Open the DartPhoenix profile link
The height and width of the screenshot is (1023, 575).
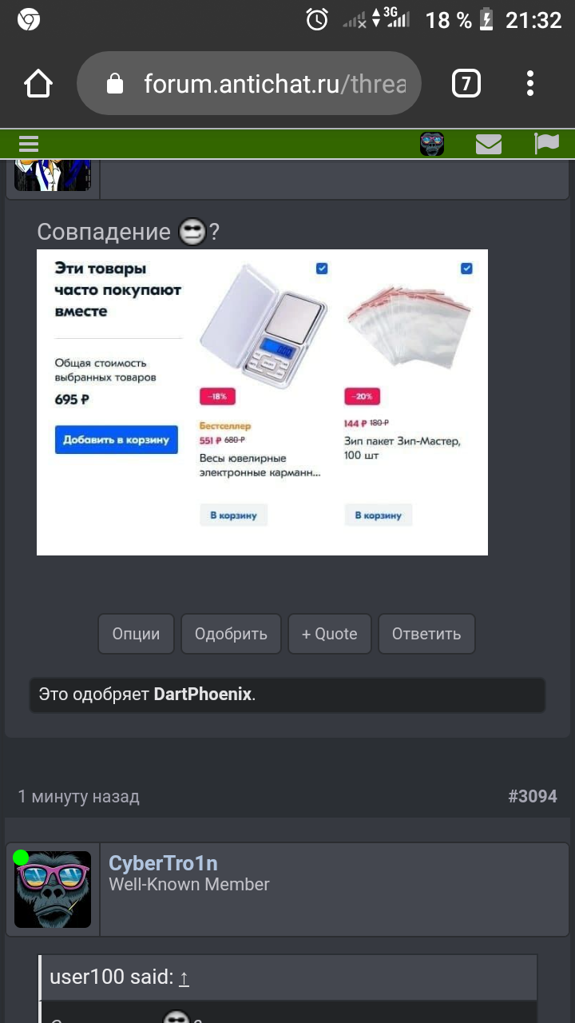click(203, 695)
